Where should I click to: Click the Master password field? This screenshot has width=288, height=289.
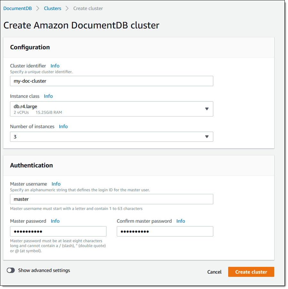point(58,231)
